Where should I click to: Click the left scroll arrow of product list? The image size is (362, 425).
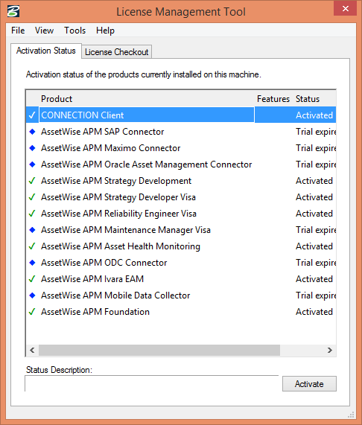click(x=32, y=350)
